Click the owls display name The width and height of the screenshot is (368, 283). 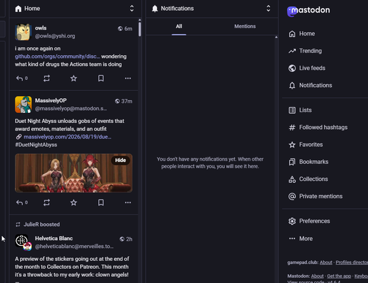pyautogui.click(x=40, y=28)
